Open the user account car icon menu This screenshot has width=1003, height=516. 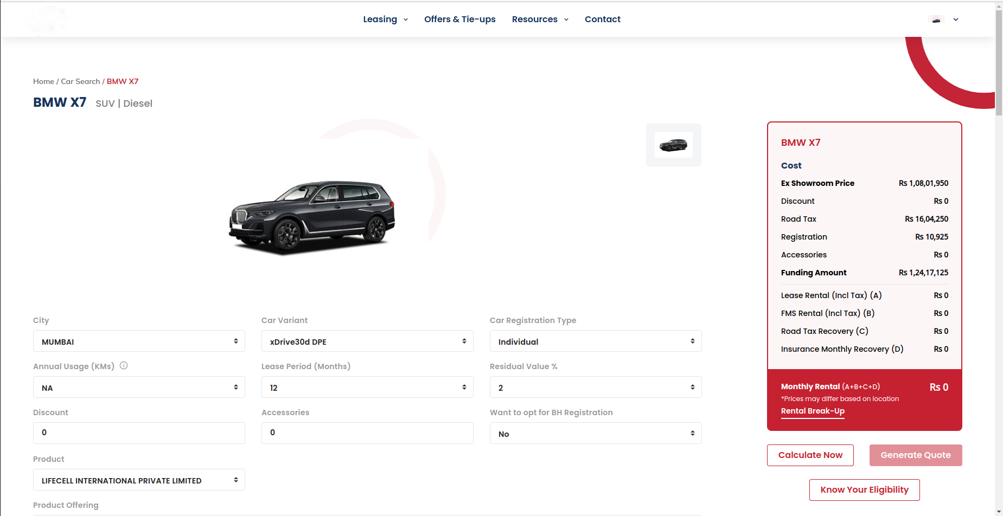(x=936, y=20)
